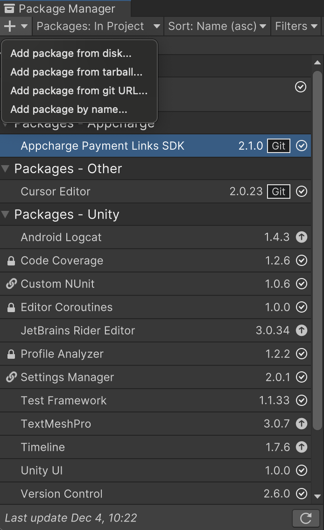
Task: Click installed checkmark for Unity UI
Action: [x=301, y=470]
